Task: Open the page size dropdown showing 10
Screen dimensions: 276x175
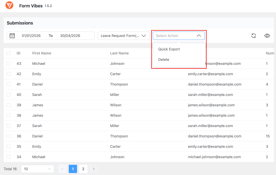Action: [37, 169]
